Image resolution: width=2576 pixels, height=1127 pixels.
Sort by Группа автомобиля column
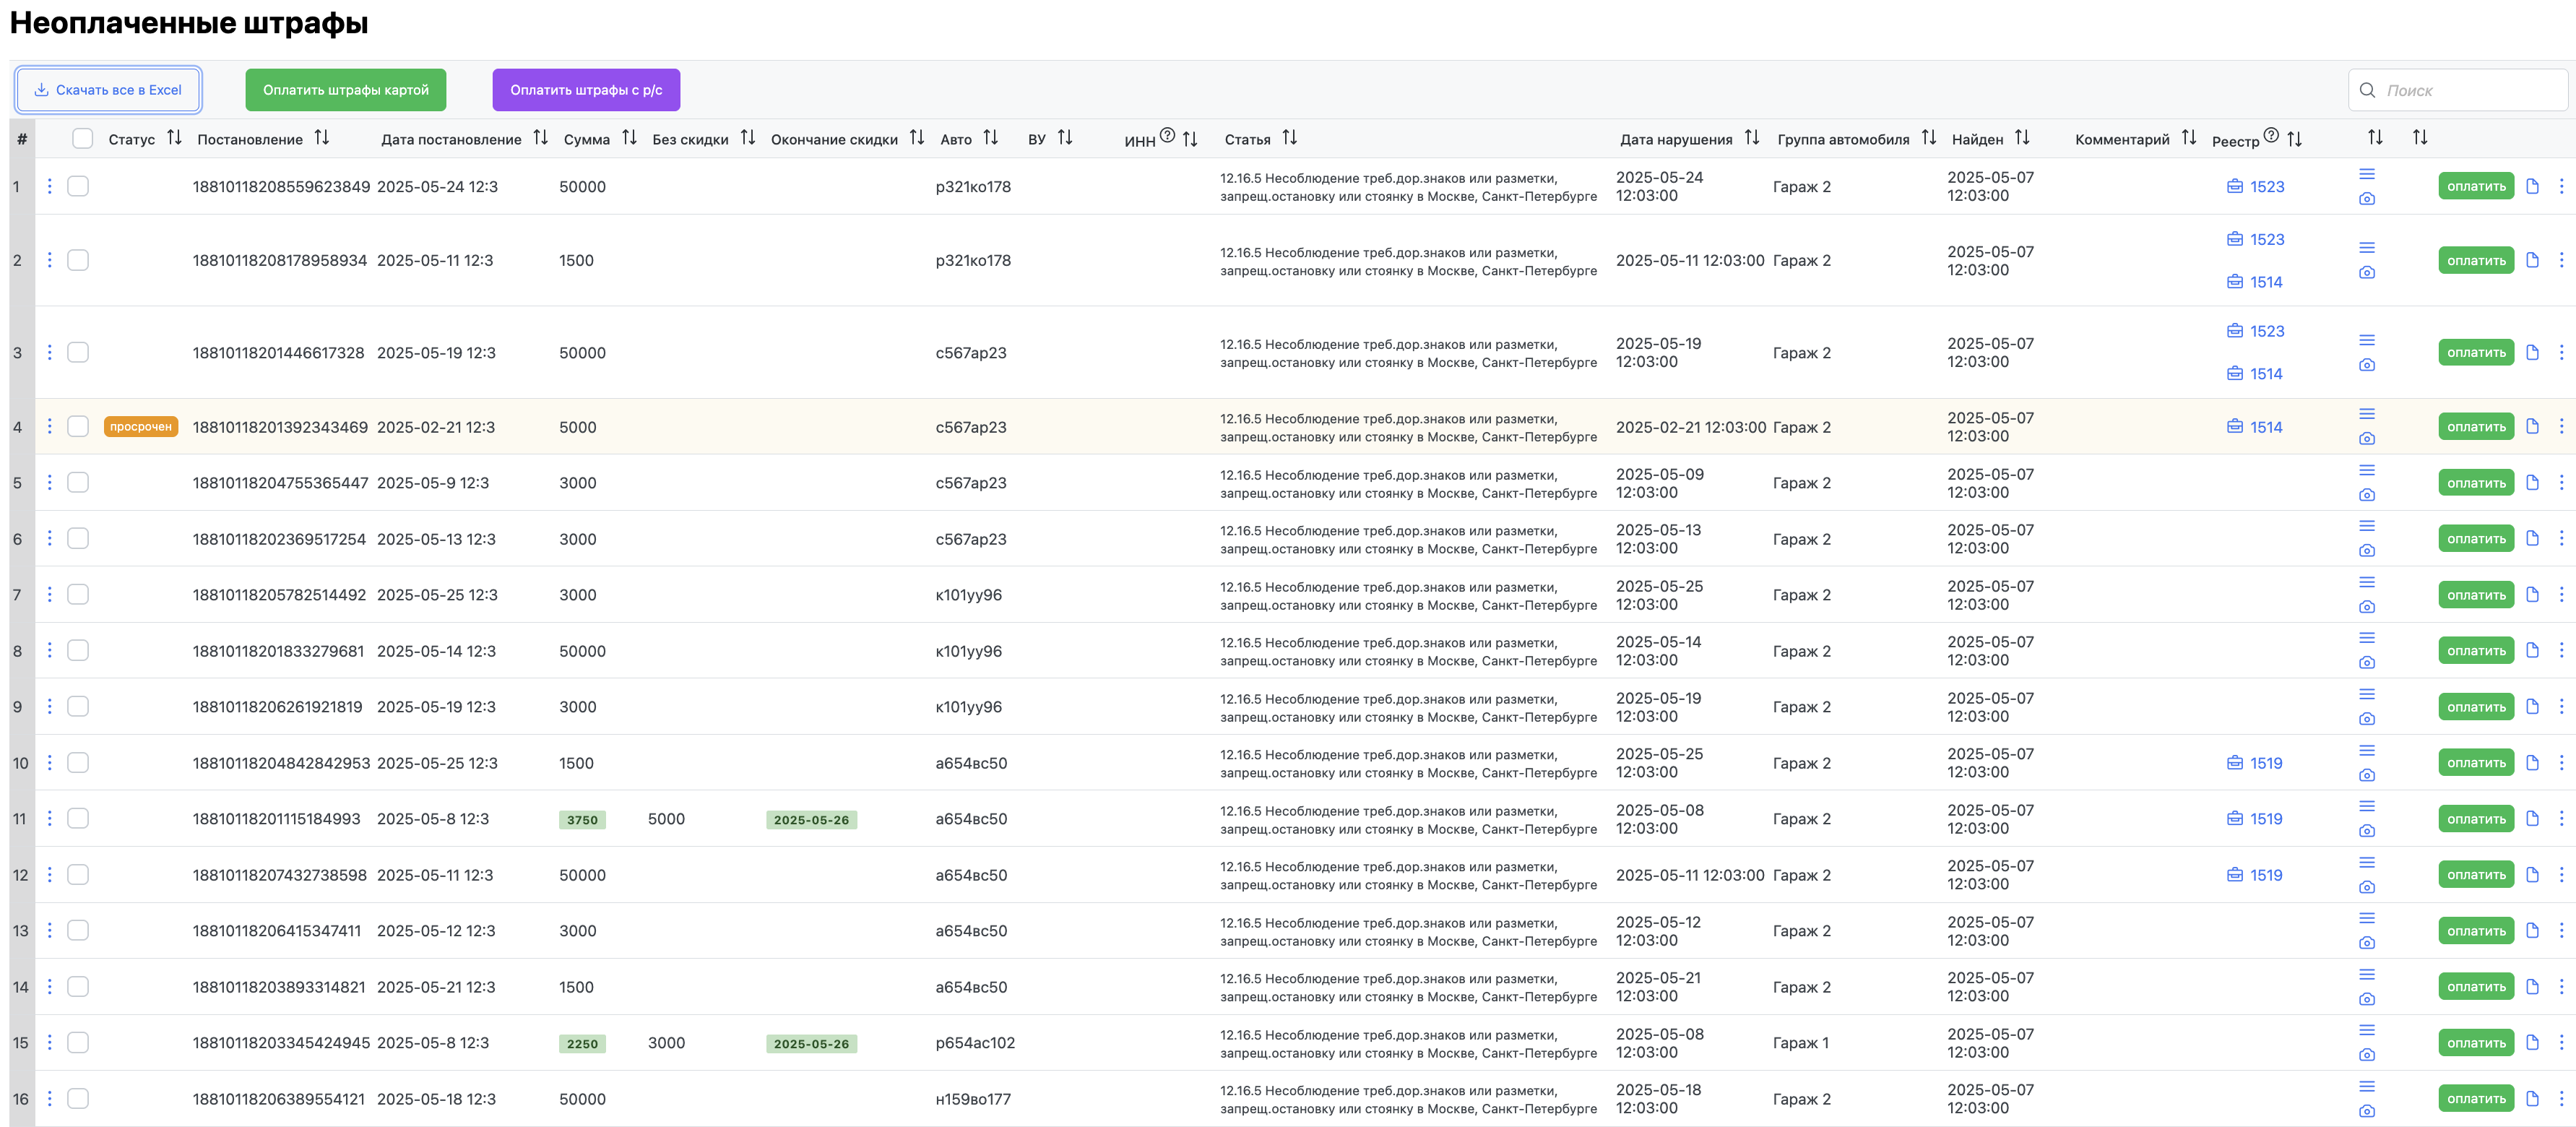point(1929,138)
